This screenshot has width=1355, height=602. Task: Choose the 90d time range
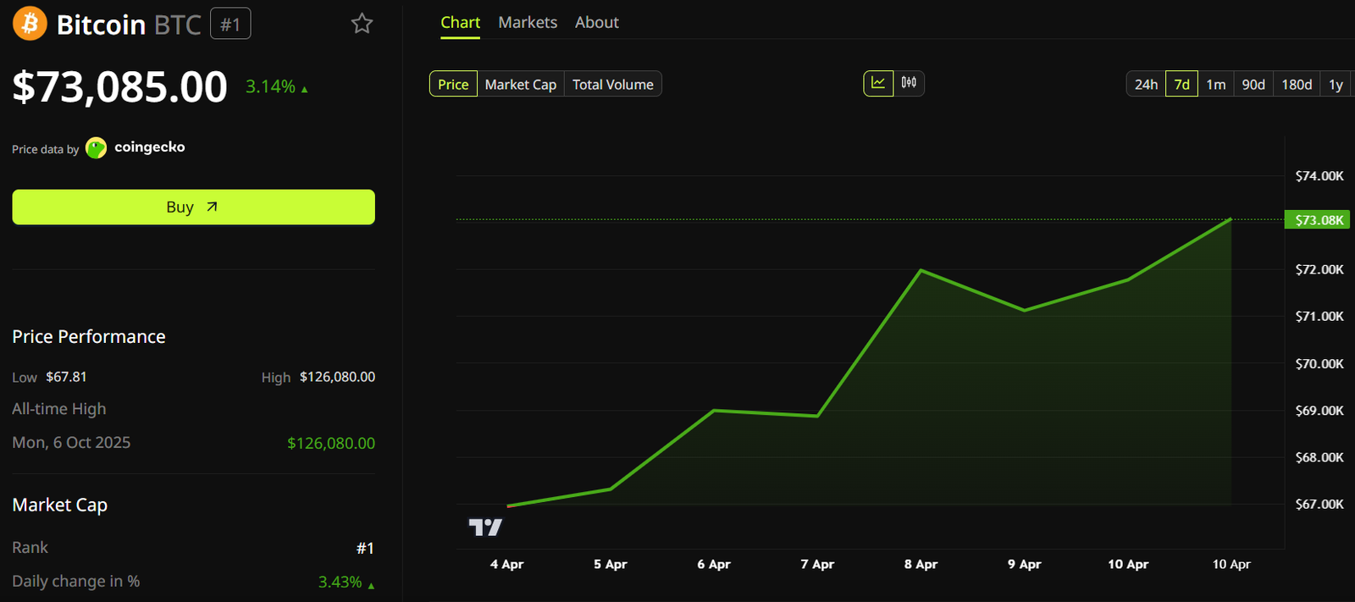pyautogui.click(x=1253, y=85)
